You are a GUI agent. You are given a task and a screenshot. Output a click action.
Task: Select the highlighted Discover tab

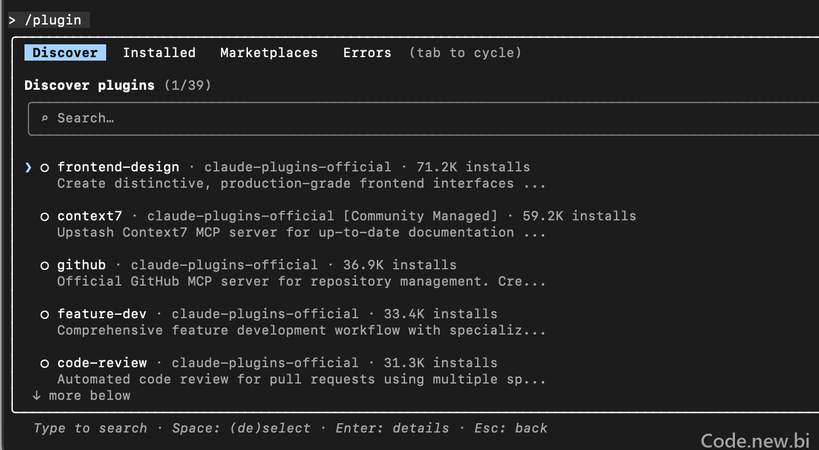[x=65, y=52]
